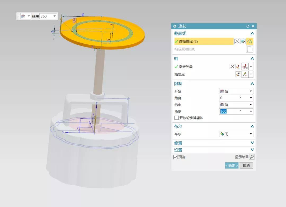This screenshot has width=286, height=207.
Task: Confirm with the 确定 button
Action: pos(232,165)
